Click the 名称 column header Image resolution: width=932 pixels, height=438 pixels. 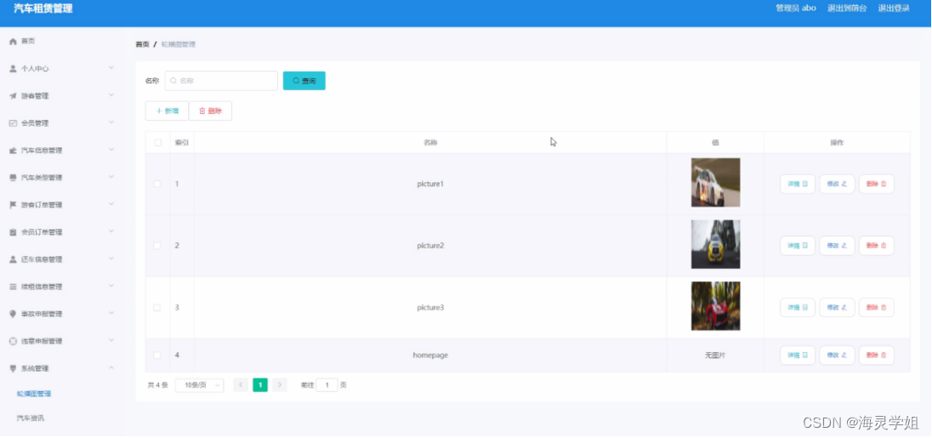pyautogui.click(x=430, y=143)
